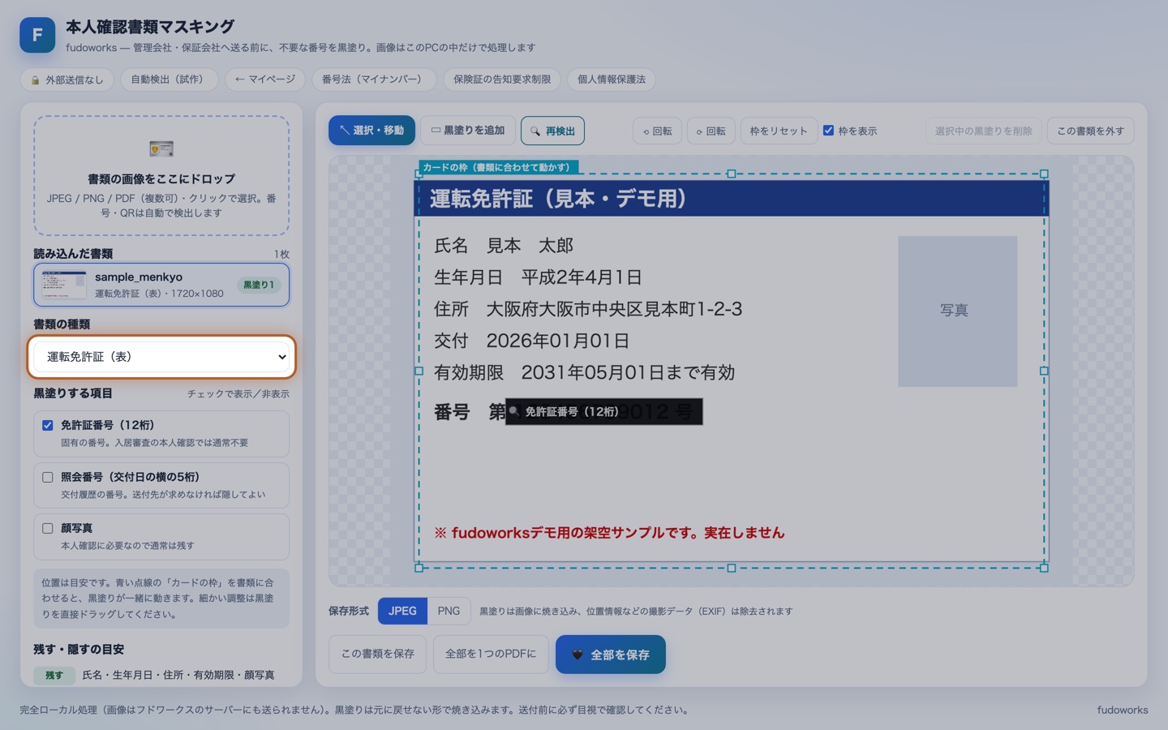Screen dimensions: 1168x730
Task: Click the 運転免許証（見本・デモ用） card header
Action: (x=733, y=198)
